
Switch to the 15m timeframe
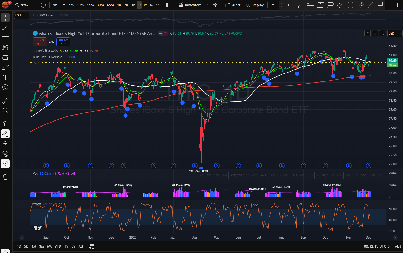pos(90,5)
